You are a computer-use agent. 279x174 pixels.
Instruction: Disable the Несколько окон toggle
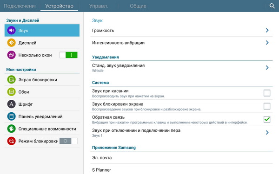pos(68,55)
